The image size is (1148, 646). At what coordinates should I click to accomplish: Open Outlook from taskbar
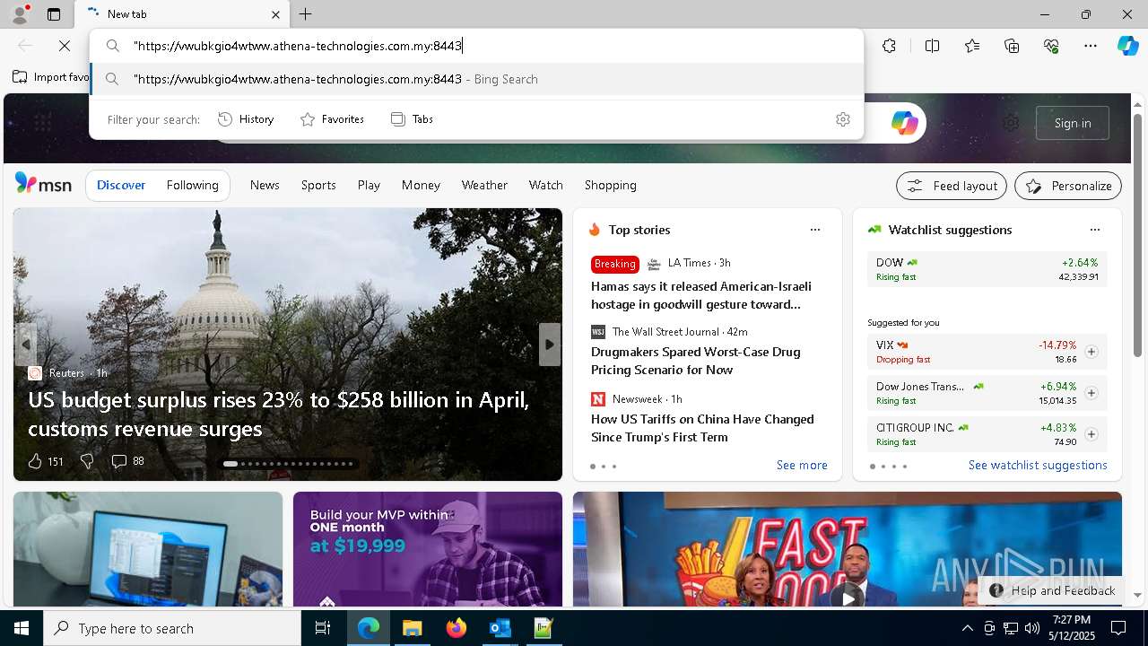coord(500,628)
